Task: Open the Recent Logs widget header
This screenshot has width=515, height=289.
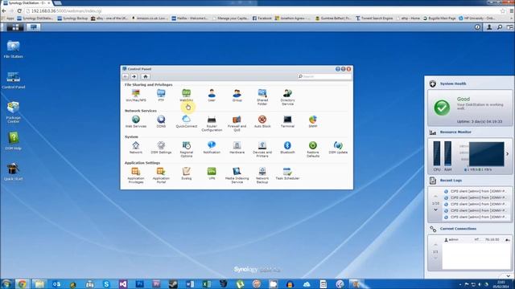Action: coord(451,180)
